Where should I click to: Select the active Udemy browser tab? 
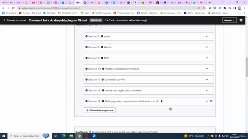tap(79, 3)
